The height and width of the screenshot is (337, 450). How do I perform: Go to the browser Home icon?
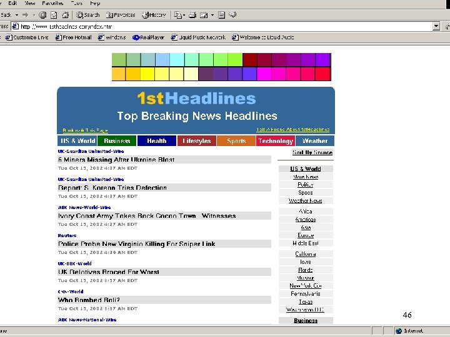pyautogui.click(x=66, y=14)
